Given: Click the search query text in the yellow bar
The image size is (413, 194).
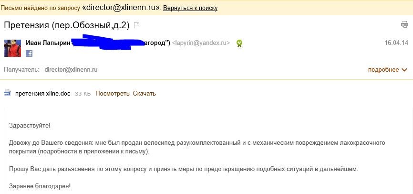Looking at the screenshot, I should coord(122,8).
